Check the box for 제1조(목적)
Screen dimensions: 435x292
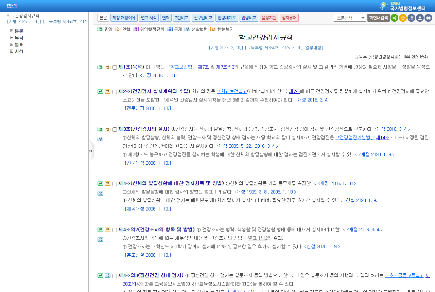115,67
